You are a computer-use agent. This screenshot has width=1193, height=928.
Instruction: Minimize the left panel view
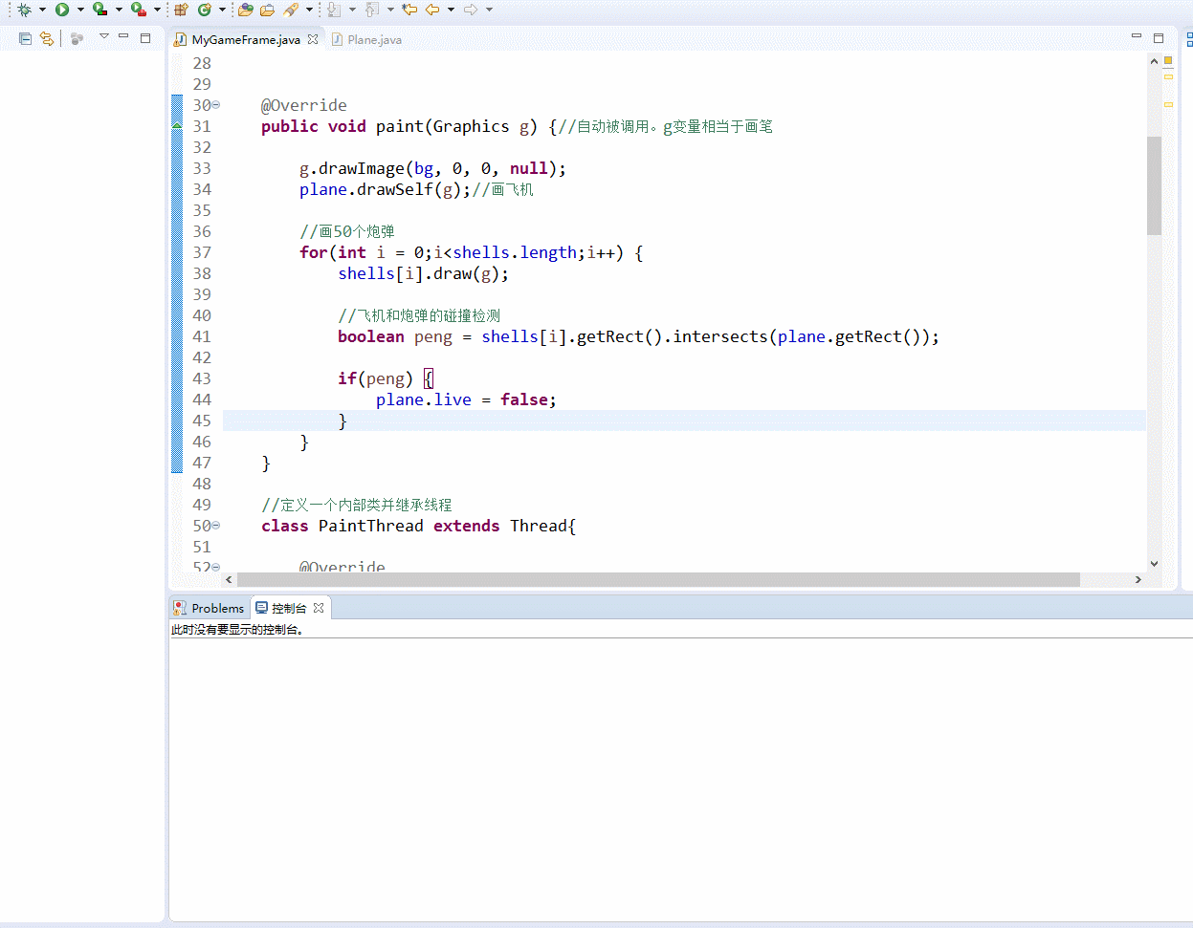coord(123,36)
